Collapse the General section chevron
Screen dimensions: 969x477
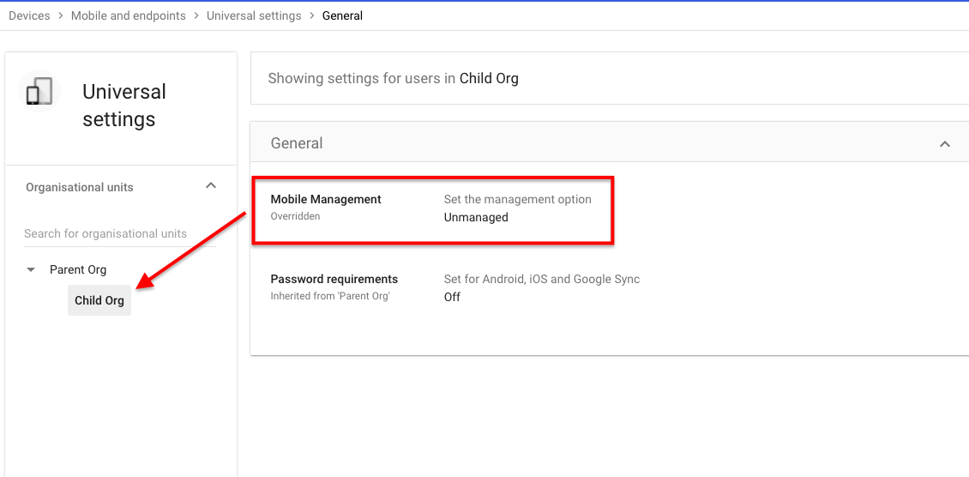pyautogui.click(x=944, y=144)
